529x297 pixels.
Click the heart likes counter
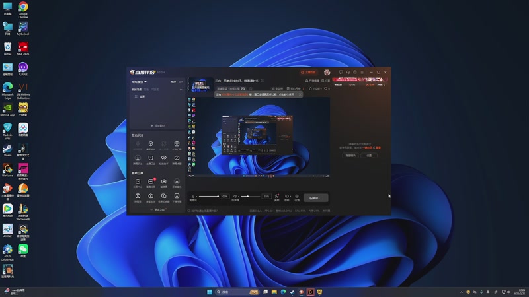point(327,88)
